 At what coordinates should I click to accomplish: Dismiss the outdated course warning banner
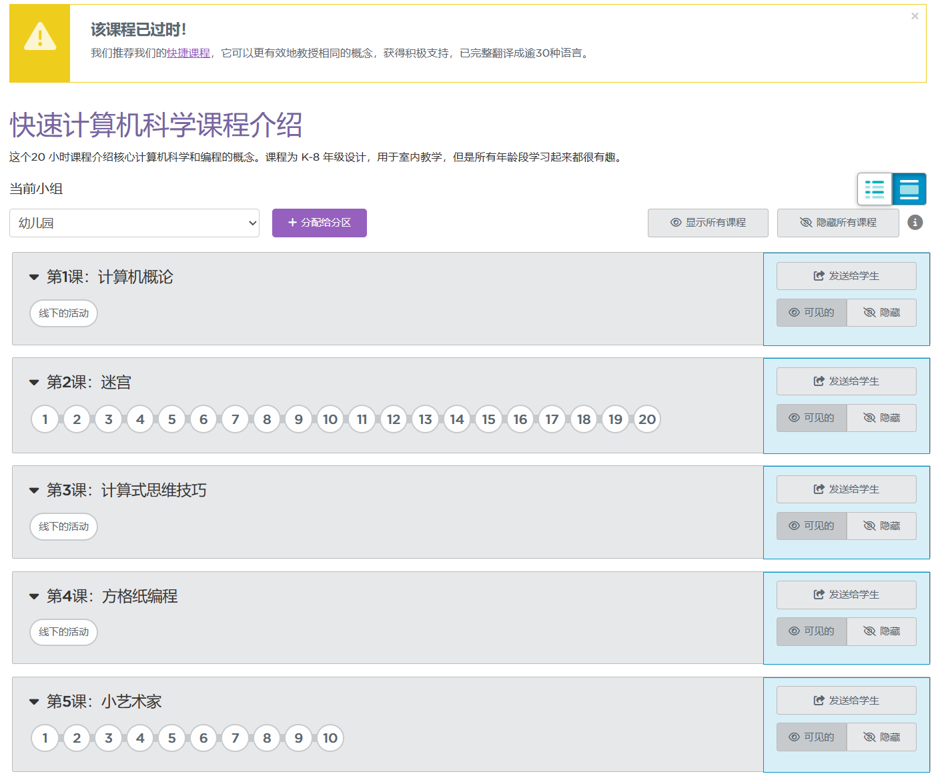pyautogui.click(x=915, y=16)
